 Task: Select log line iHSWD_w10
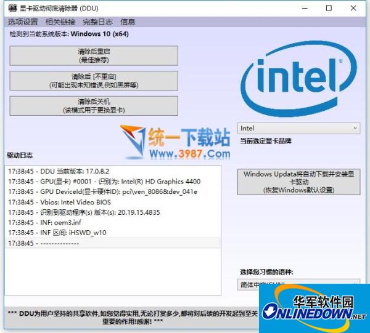click(x=113, y=233)
